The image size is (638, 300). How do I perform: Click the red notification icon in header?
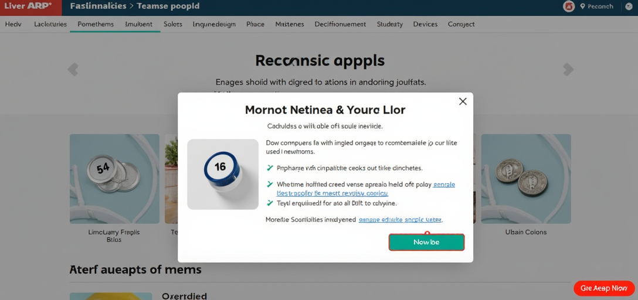(569, 6)
